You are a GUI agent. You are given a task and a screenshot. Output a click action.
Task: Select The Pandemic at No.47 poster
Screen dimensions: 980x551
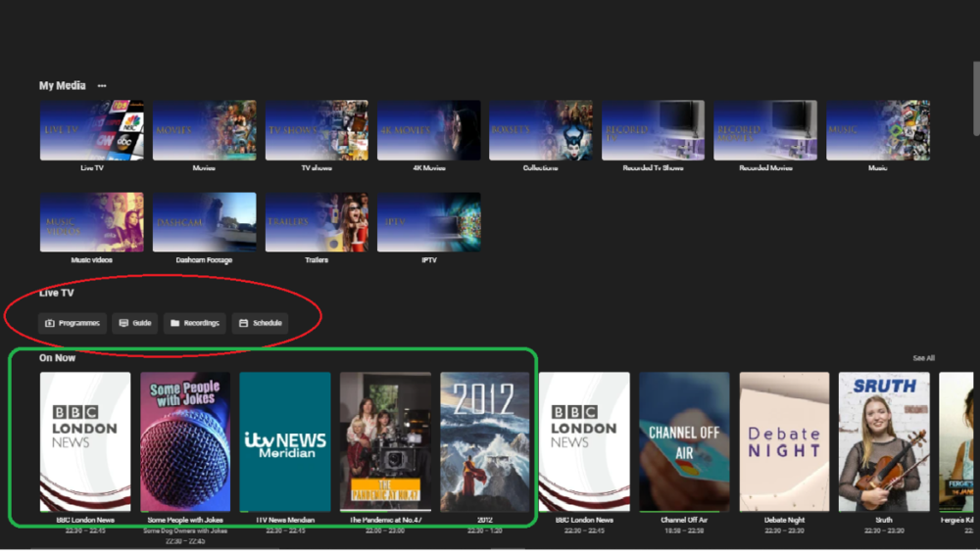(385, 441)
